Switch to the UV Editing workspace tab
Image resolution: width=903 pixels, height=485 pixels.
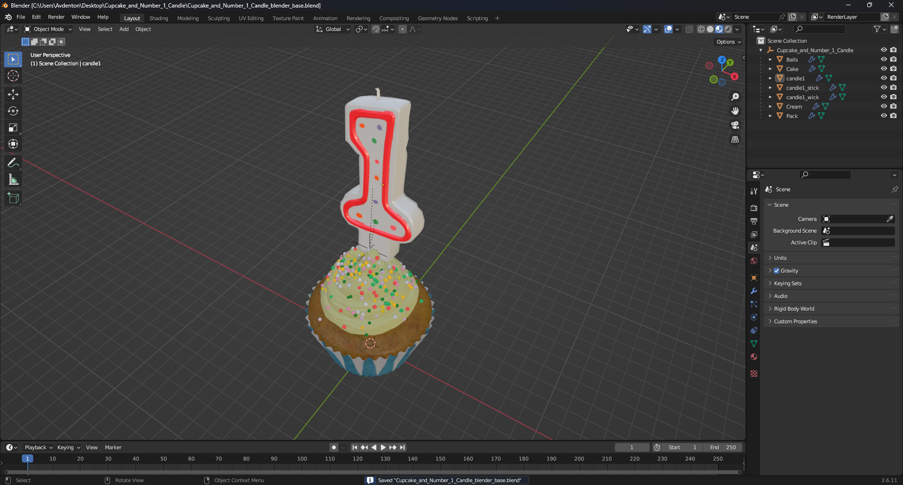[251, 18]
